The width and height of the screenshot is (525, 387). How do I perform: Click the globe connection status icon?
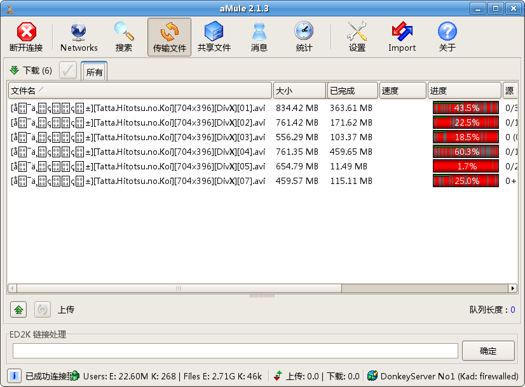tap(372, 376)
